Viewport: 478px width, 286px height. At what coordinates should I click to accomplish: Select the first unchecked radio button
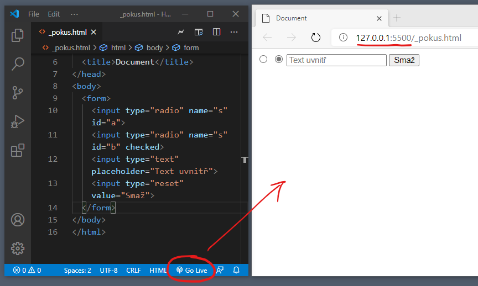coord(263,59)
